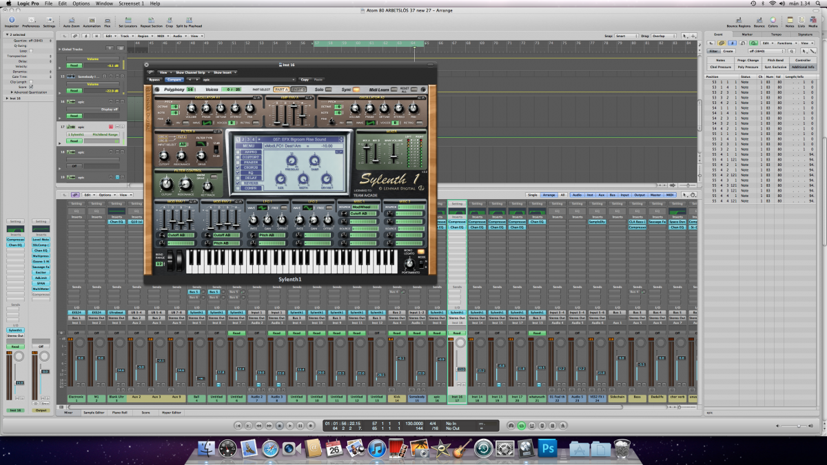Open the Colors palette icon

pyautogui.click(x=773, y=22)
